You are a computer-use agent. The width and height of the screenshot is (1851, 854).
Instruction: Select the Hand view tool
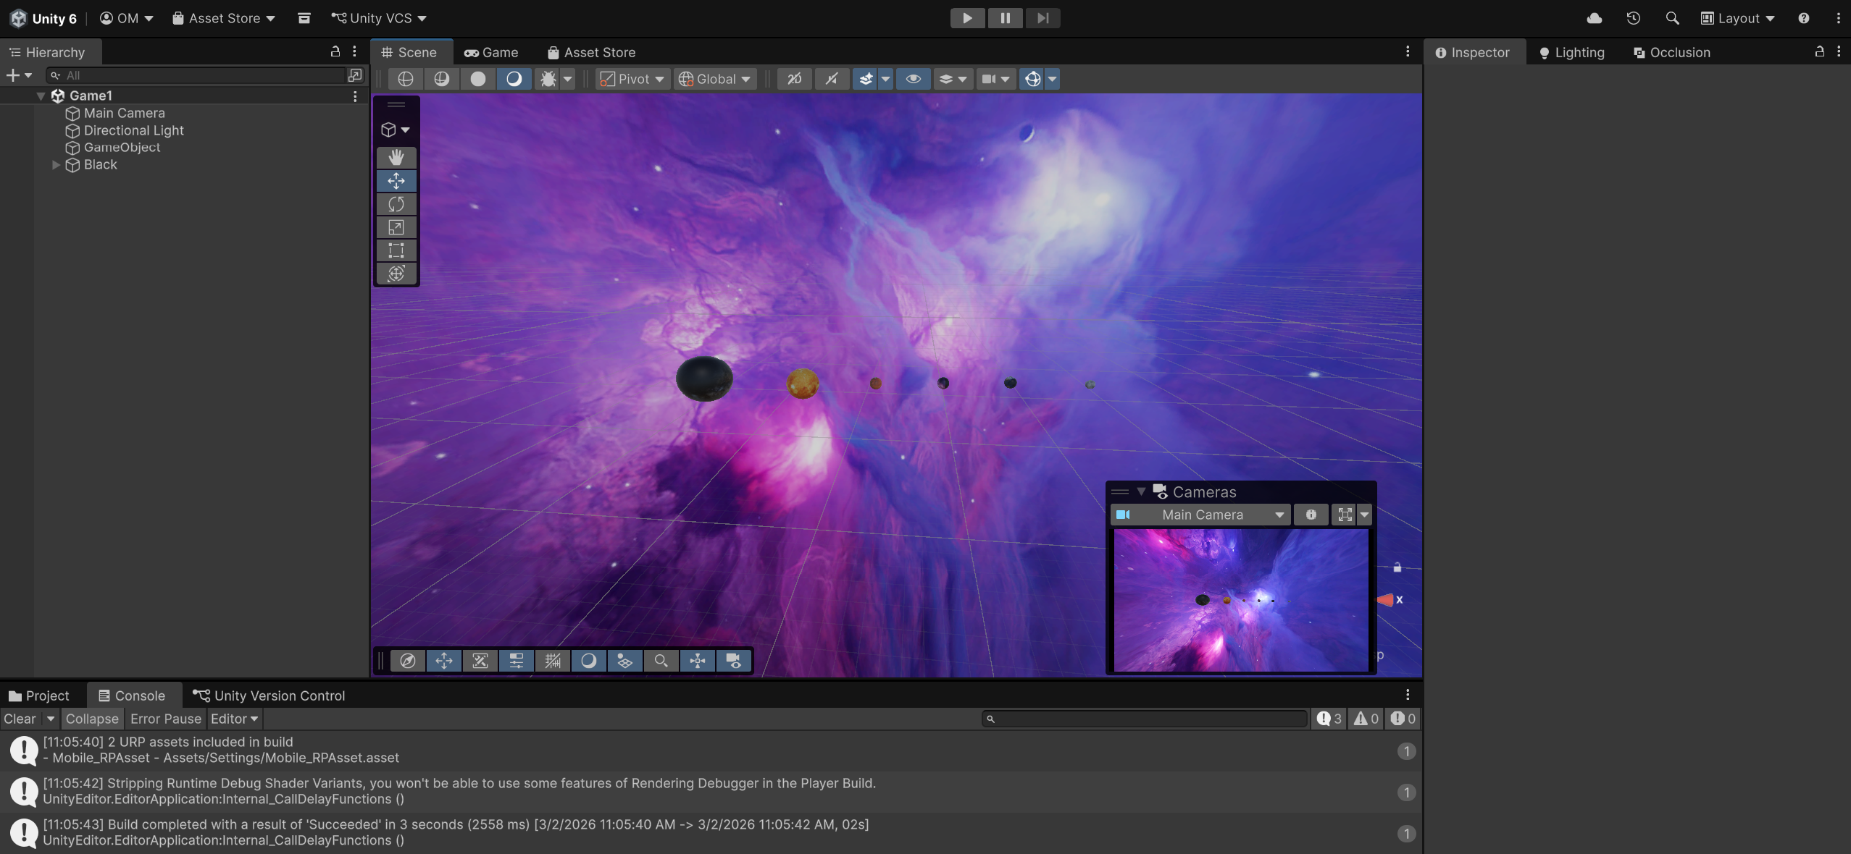tap(396, 158)
